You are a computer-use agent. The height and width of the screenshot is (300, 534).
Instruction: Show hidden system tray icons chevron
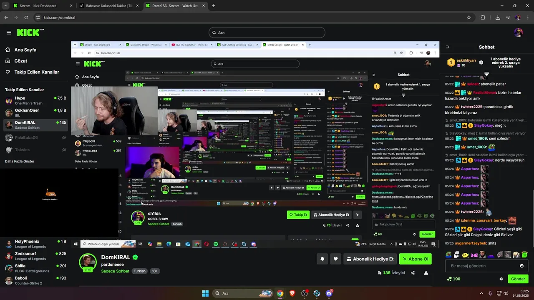click(481, 293)
